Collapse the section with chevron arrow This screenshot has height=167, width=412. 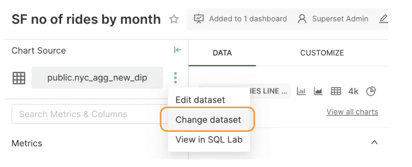click(x=374, y=143)
